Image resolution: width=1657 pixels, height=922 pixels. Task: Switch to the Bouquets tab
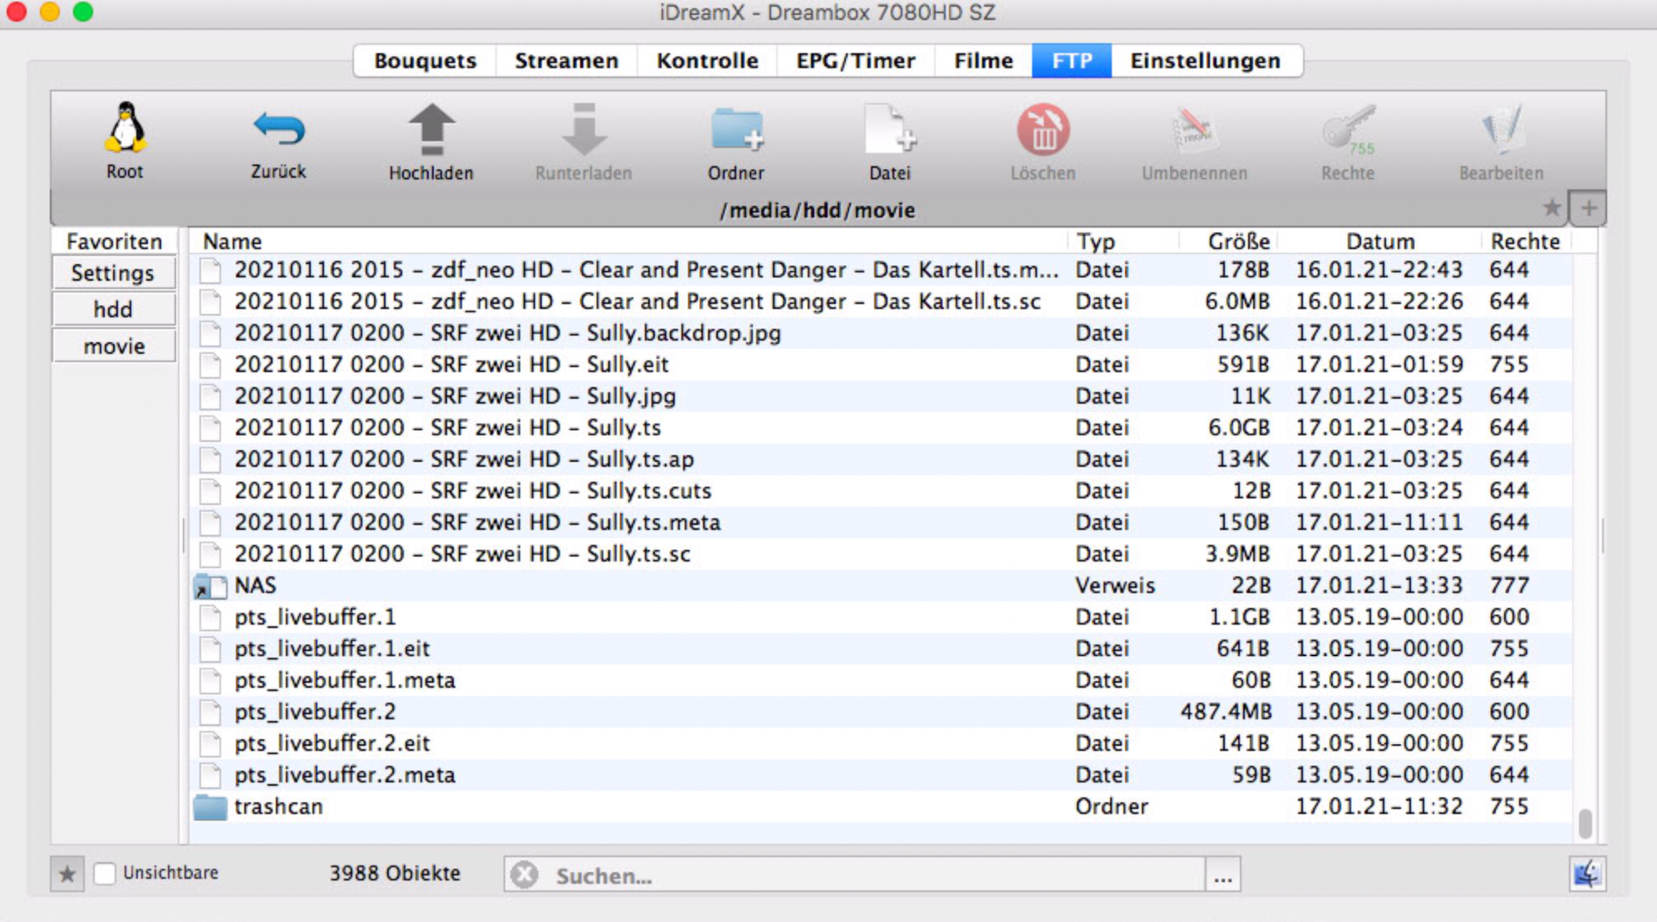pos(425,61)
